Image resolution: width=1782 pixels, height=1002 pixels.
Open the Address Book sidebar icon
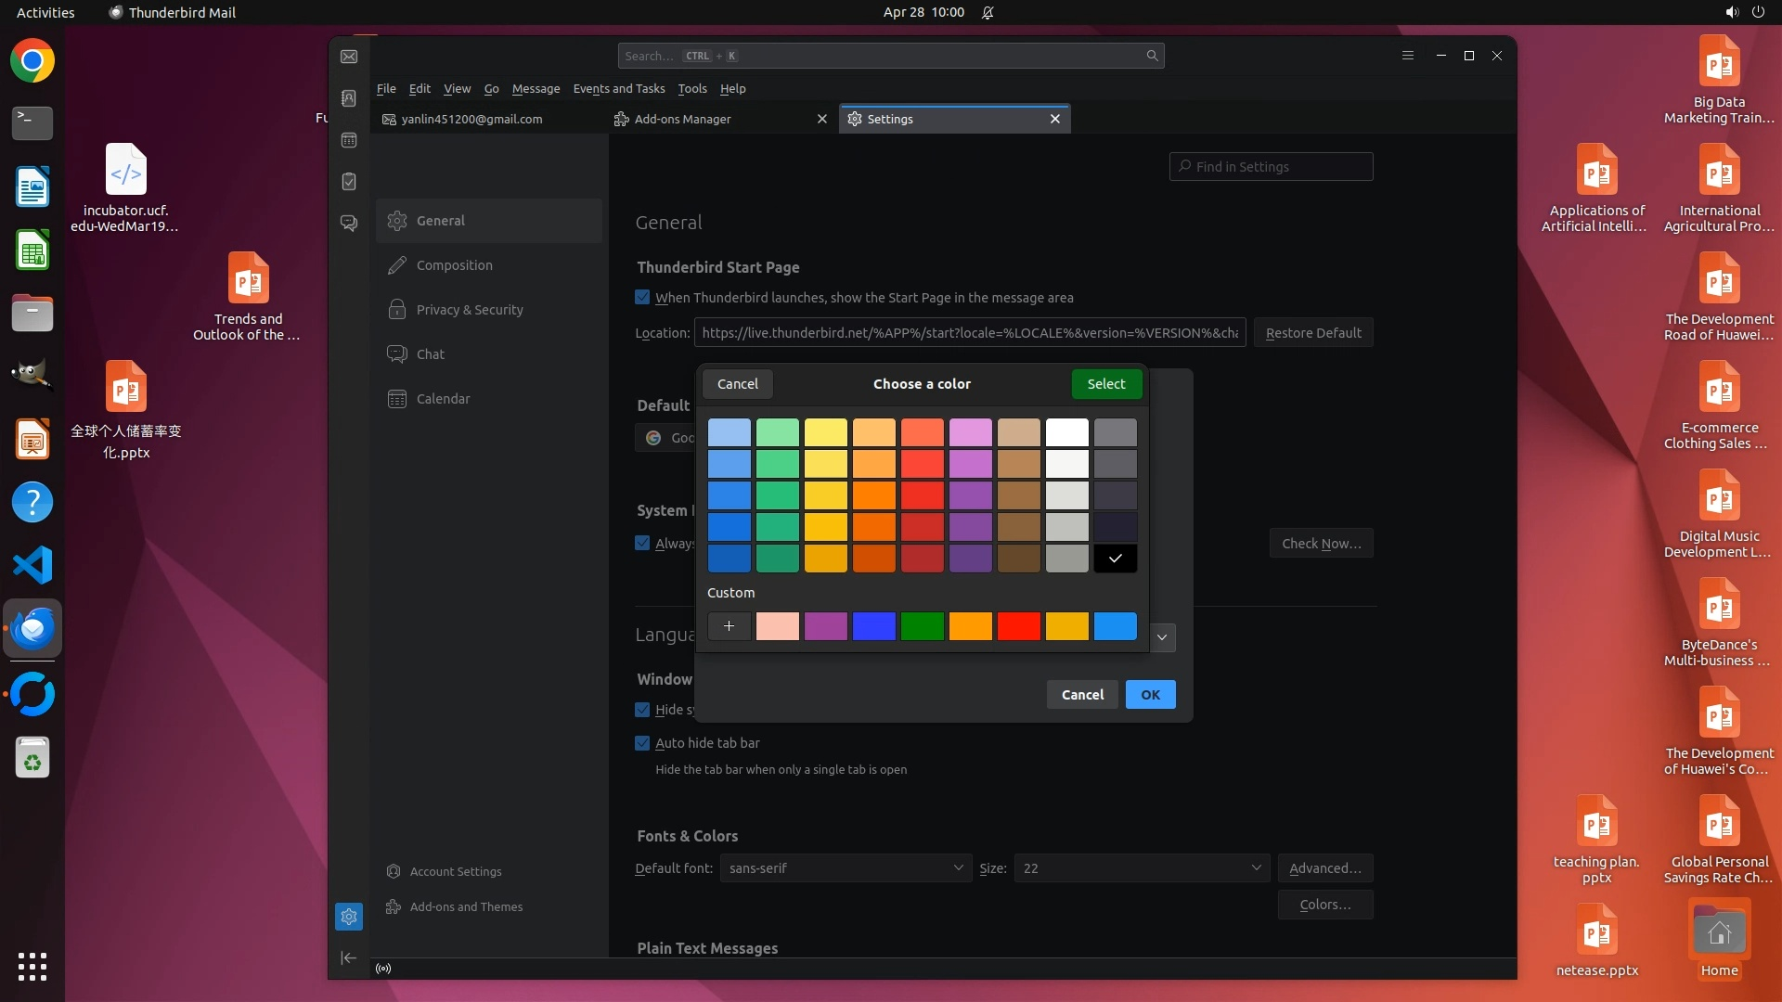coord(349,98)
